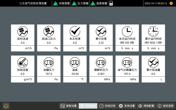This screenshot has width=176, height=110.
Task: Click the fuel pump icon in the header
Action: 111,3
